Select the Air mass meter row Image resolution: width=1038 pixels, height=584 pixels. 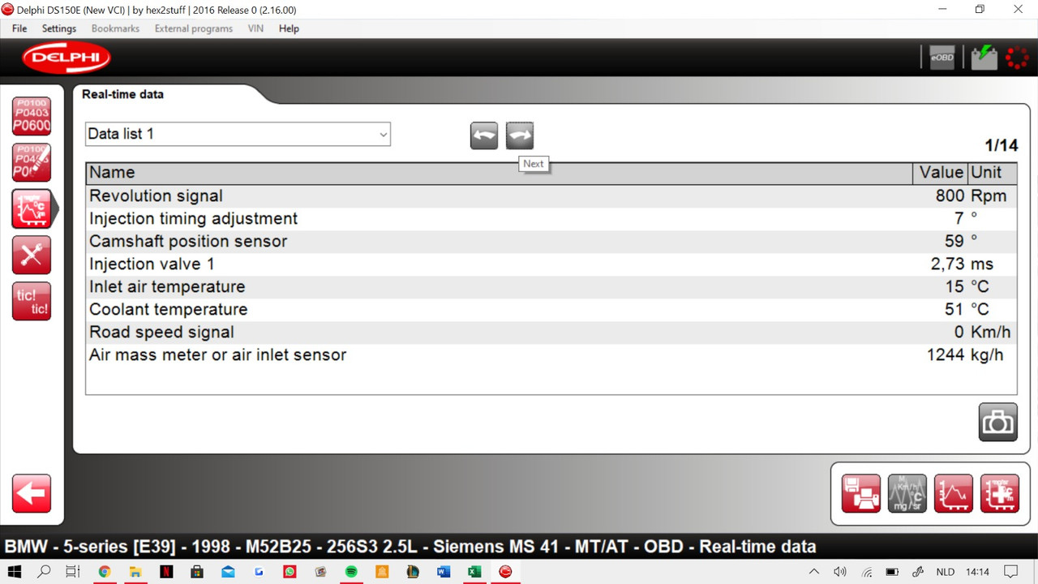[551, 354]
